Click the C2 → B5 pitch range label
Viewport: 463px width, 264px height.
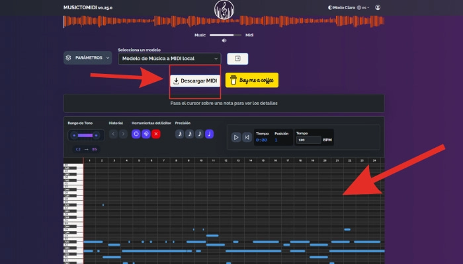coord(86,149)
